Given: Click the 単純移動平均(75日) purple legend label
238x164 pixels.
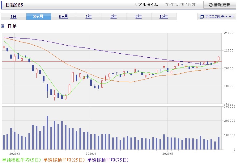Looking at the screenshot, I should (108, 160).
